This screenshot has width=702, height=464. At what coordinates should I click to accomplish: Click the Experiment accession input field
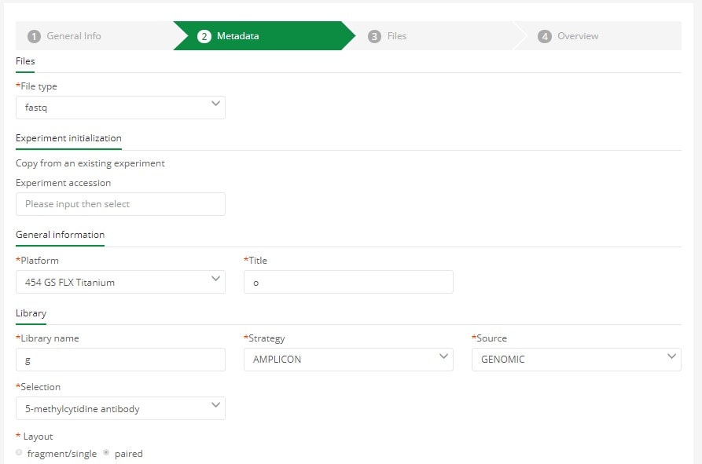tap(120, 204)
